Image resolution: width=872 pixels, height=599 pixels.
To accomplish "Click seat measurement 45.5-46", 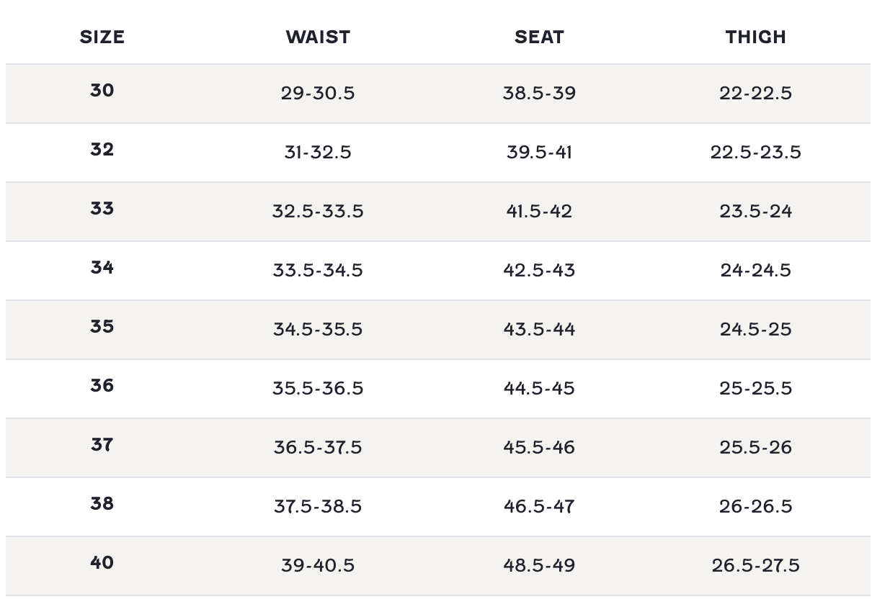I will 539,448.
